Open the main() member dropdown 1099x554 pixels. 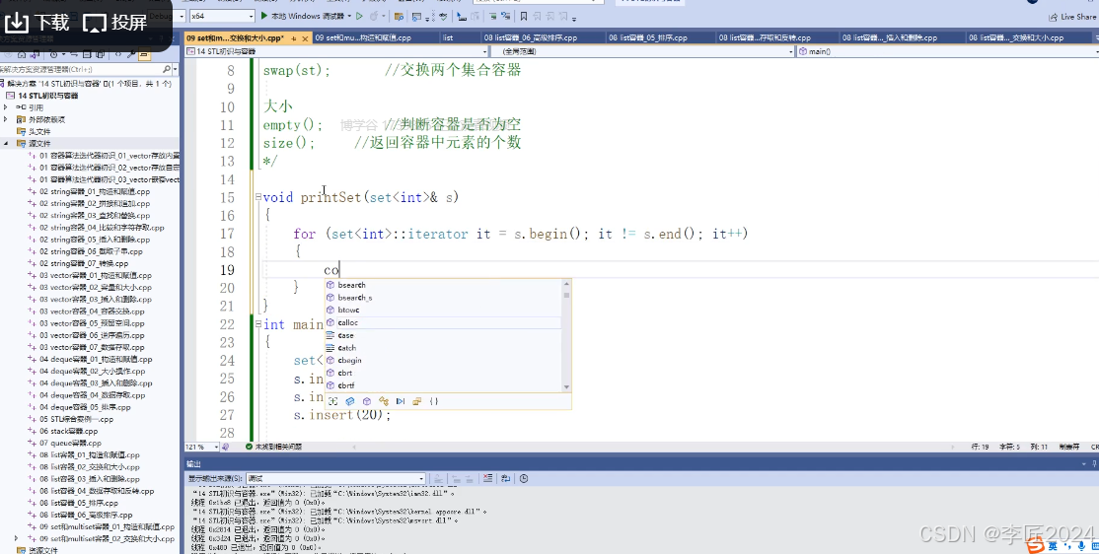tap(948, 52)
